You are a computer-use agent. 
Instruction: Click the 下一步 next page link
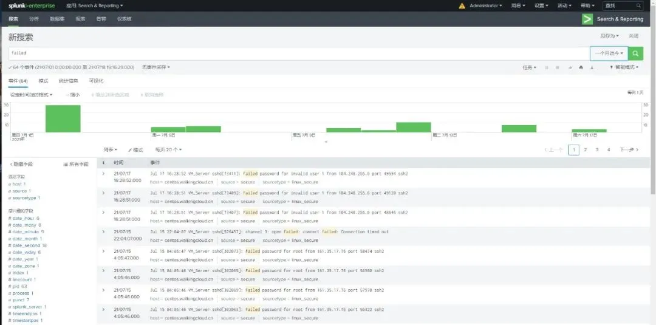coord(629,149)
